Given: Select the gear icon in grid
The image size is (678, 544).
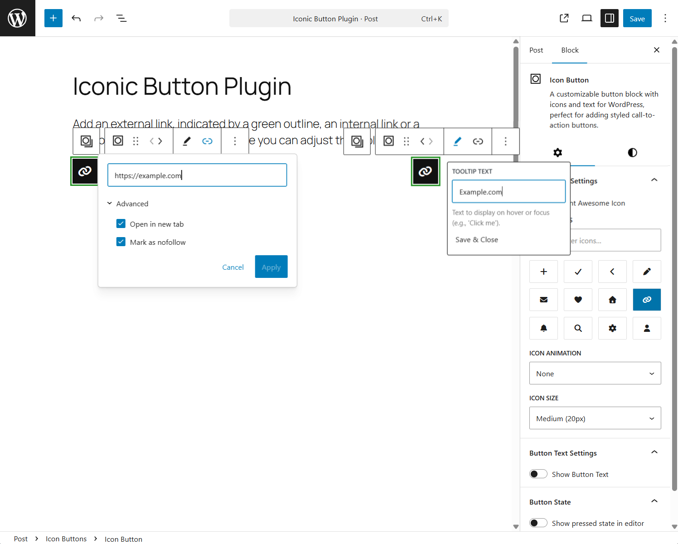Looking at the screenshot, I should 612,328.
